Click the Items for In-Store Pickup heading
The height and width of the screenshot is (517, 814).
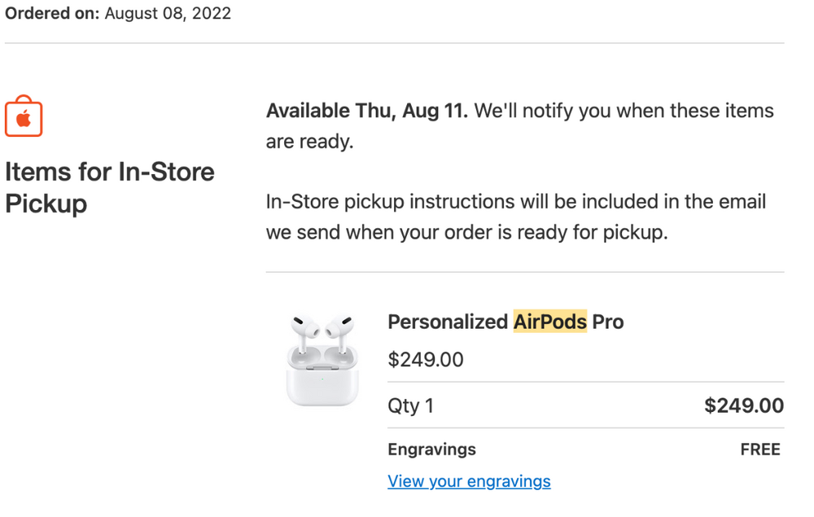pyautogui.click(x=110, y=187)
